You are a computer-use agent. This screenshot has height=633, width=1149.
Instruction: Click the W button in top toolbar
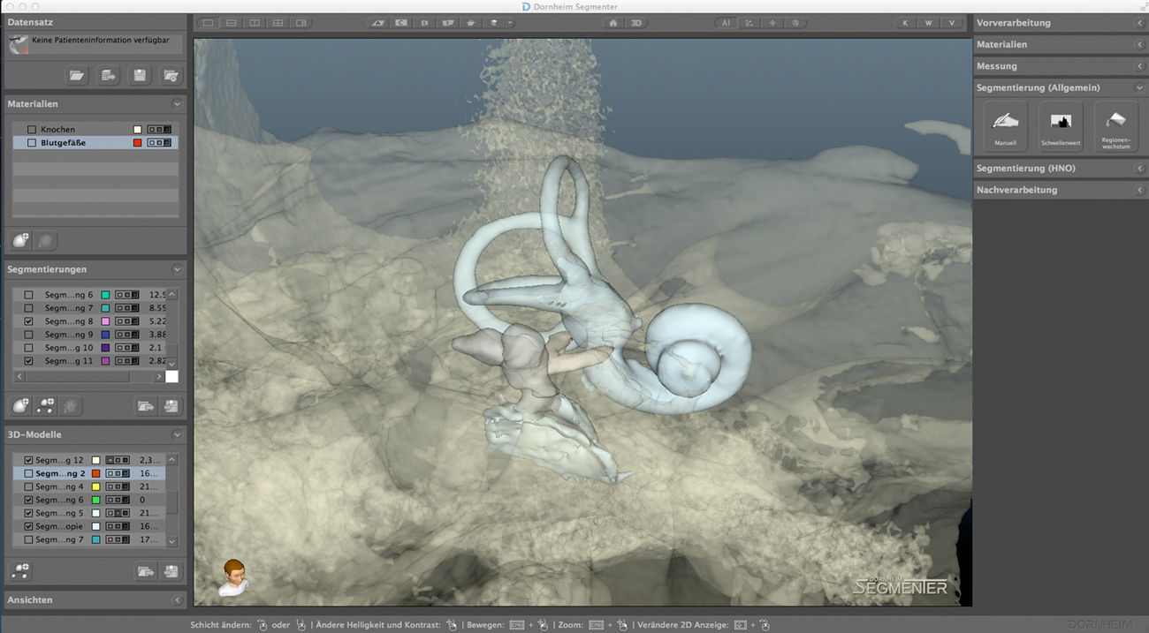pos(928,23)
